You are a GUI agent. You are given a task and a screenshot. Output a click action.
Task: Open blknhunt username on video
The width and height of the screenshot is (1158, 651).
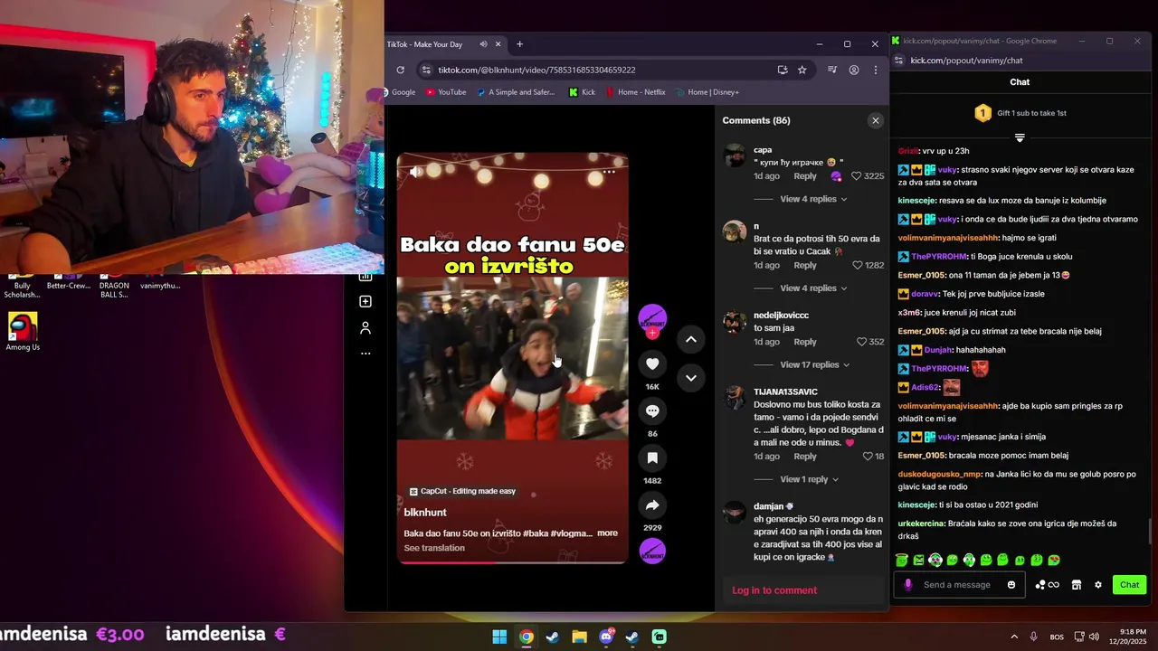[x=425, y=513]
